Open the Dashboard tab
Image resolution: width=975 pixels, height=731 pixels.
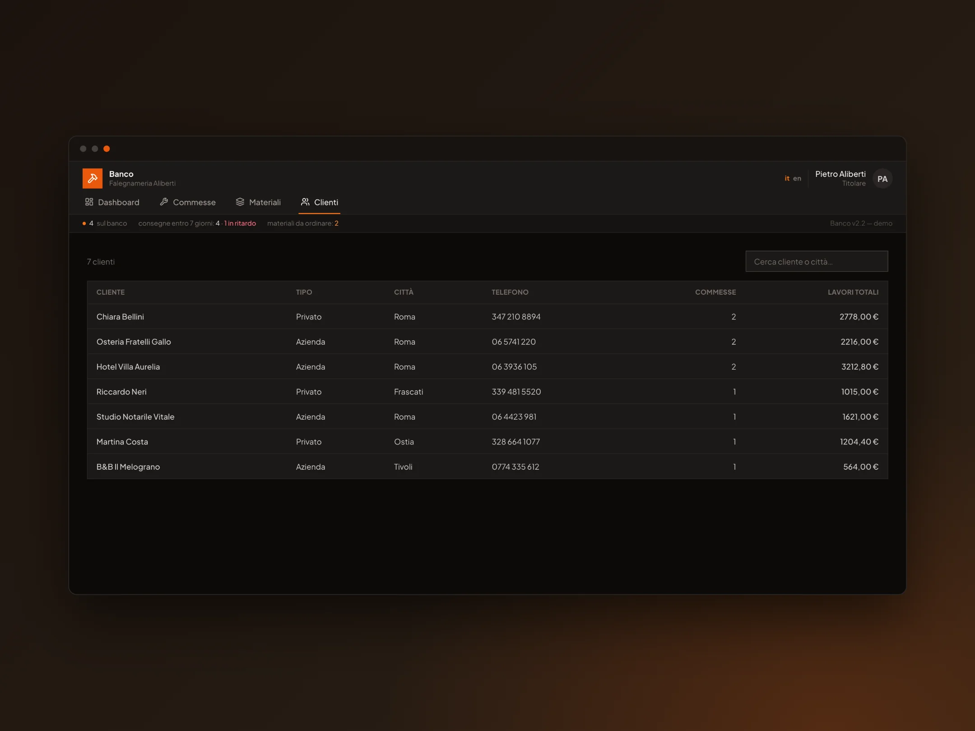point(112,202)
